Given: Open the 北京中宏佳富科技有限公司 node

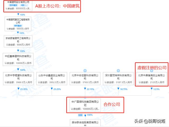Looking at the screenshot, I should (x=85, y=79).
